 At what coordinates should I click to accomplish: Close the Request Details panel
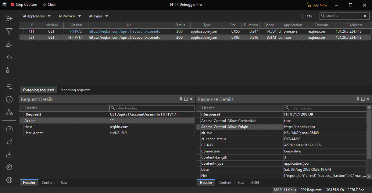click(x=191, y=99)
